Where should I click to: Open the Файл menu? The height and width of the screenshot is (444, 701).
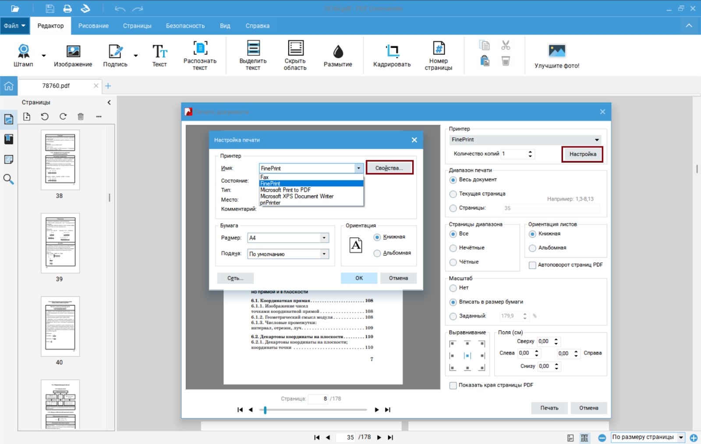click(15, 26)
